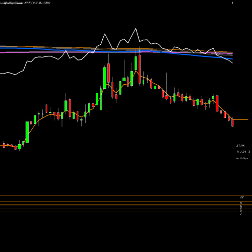Image resolution: width=252 pixels, height=252 pixels.
Task: Click the large green candle after the flat base
Action: pos(27,132)
